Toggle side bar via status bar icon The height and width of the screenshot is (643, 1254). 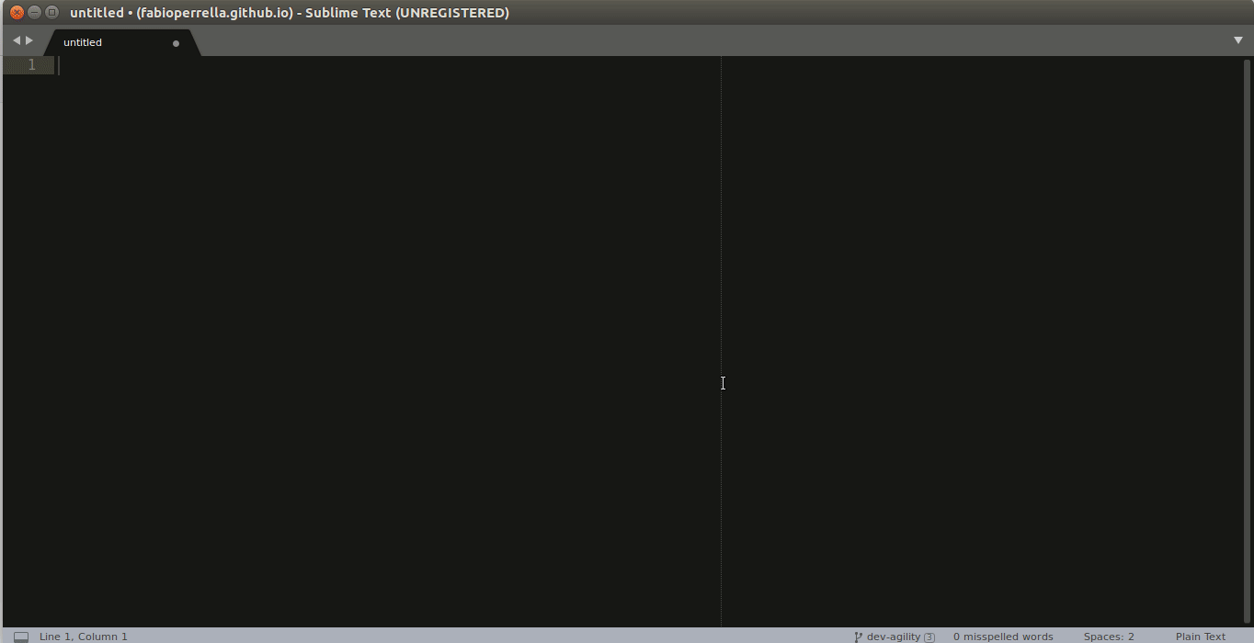tap(21, 637)
